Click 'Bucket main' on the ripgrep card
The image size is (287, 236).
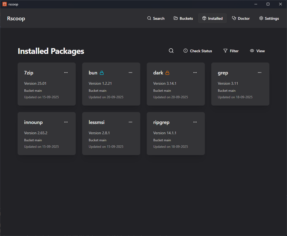(x=162, y=140)
